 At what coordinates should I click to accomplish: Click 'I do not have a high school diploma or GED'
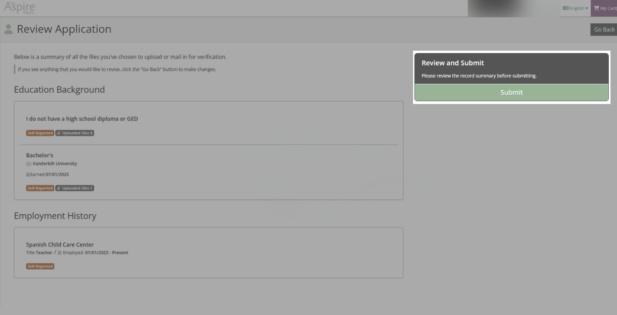pyautogui.click(x=82, y=119)
